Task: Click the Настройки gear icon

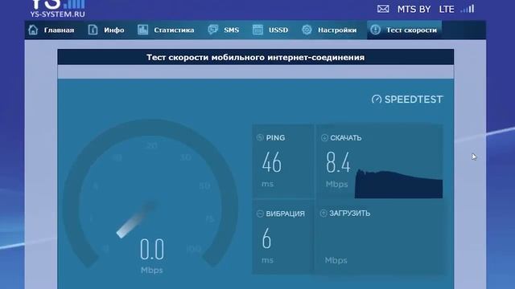Action: pos(307,30)
